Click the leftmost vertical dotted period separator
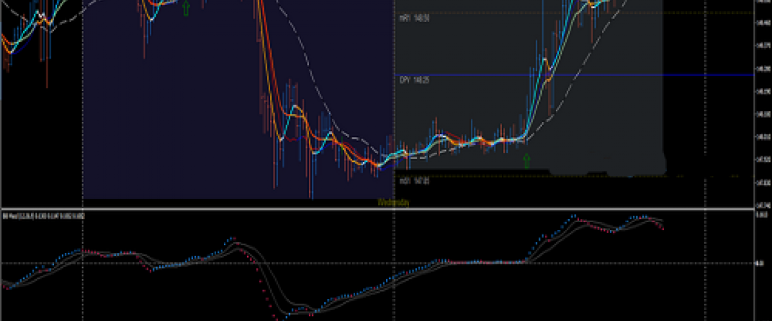This screenshot has width=772, height=321. click(82, 128)
